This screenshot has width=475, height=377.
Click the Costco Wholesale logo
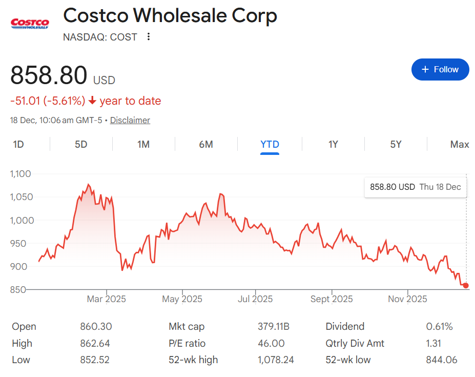pos(30,24)
